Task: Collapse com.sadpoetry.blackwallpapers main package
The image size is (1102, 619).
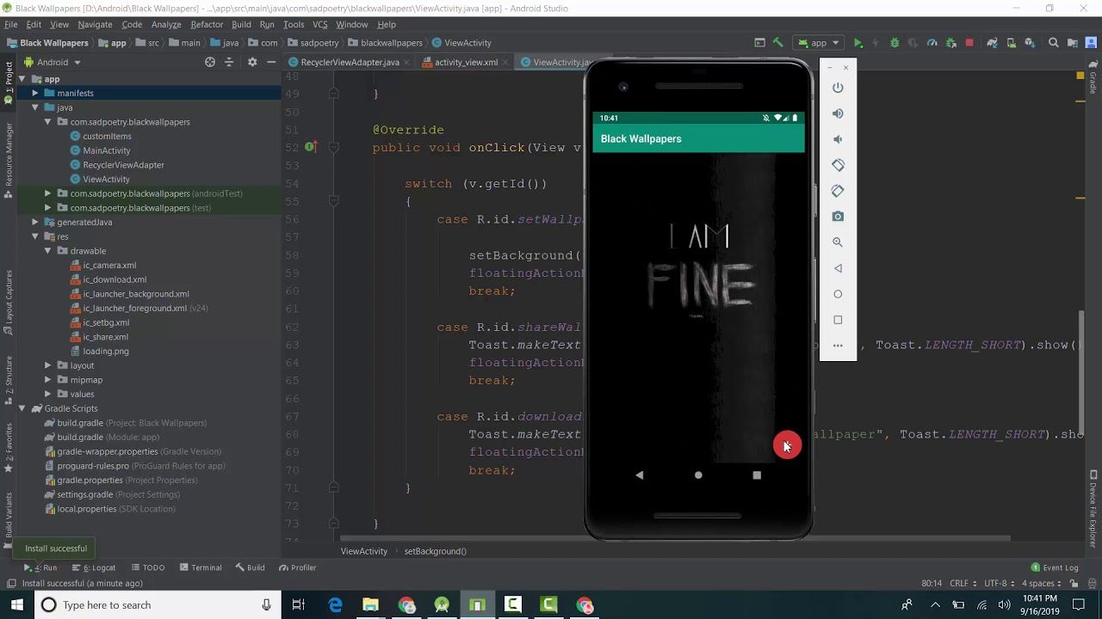Action: click(48, 122)
